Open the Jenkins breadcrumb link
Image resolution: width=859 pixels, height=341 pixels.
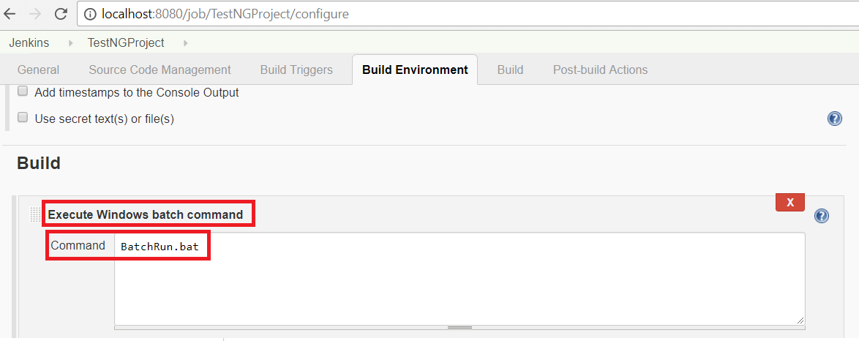[29, 42]
